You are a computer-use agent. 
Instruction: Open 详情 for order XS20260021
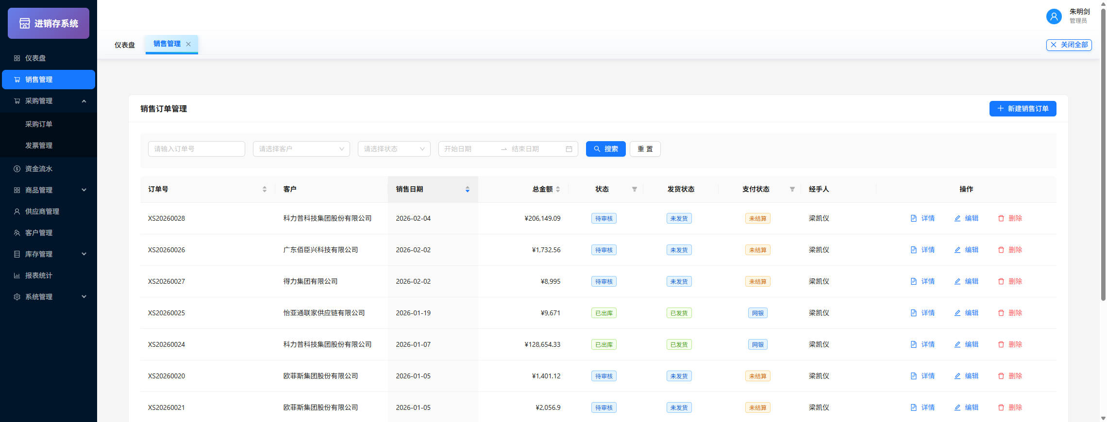pyautogui.click(x=922, y=407)
